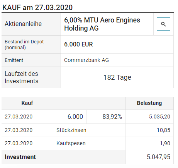Select the 6.000 EUR holding value
The height and width of the screenshot is (168, 178).
point(78,44)
